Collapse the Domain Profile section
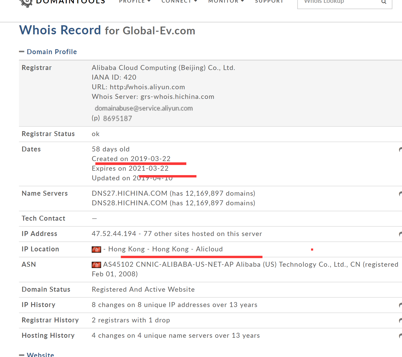Screen dimensions: 402x357 coord(48,52)
